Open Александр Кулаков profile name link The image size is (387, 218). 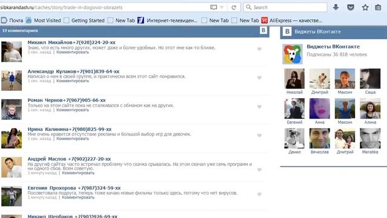(x=73, y=71)
